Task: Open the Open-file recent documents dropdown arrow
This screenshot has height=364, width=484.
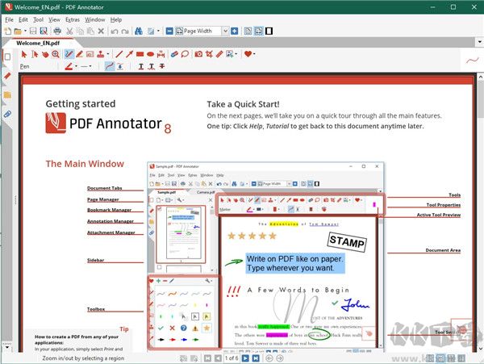Action: tap(25, 31)
